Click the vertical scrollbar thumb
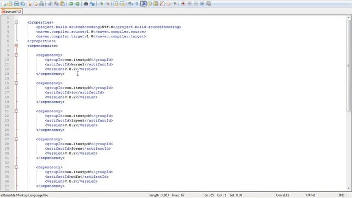 click(348, 65)
